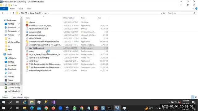
Task: Select Microsoft.DataTools.IntegrationServices application
Action: (44, 42)
